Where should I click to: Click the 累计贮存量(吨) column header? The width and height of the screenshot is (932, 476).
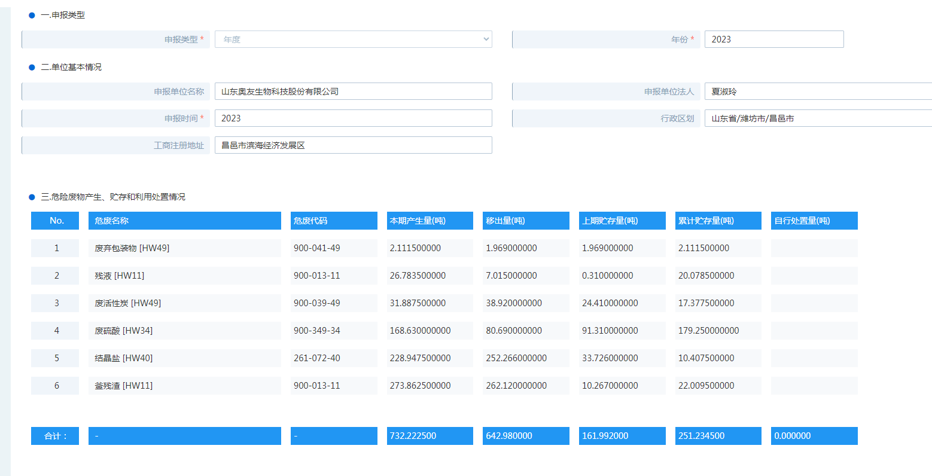[718, 221]
